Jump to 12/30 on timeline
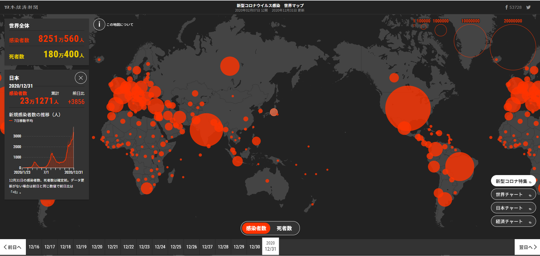 (x=255, y=247)
